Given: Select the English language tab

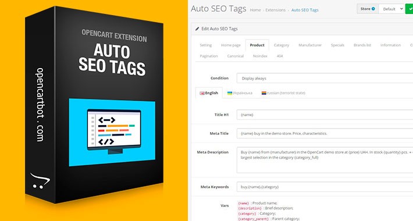Looking at the screenshot, I should pyautogui.click(x=209, y=93).
